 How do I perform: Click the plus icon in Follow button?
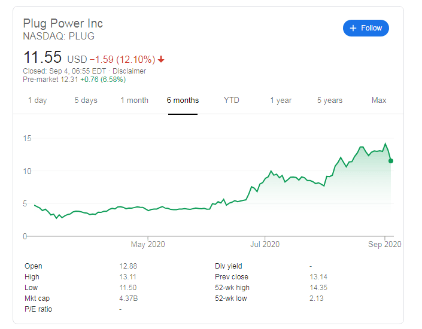click(353, 28)
